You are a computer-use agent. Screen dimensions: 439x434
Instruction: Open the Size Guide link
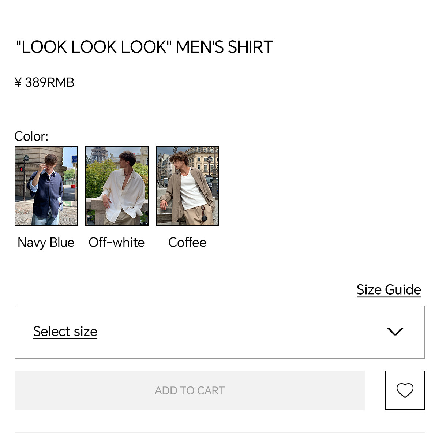pos(389,289)
